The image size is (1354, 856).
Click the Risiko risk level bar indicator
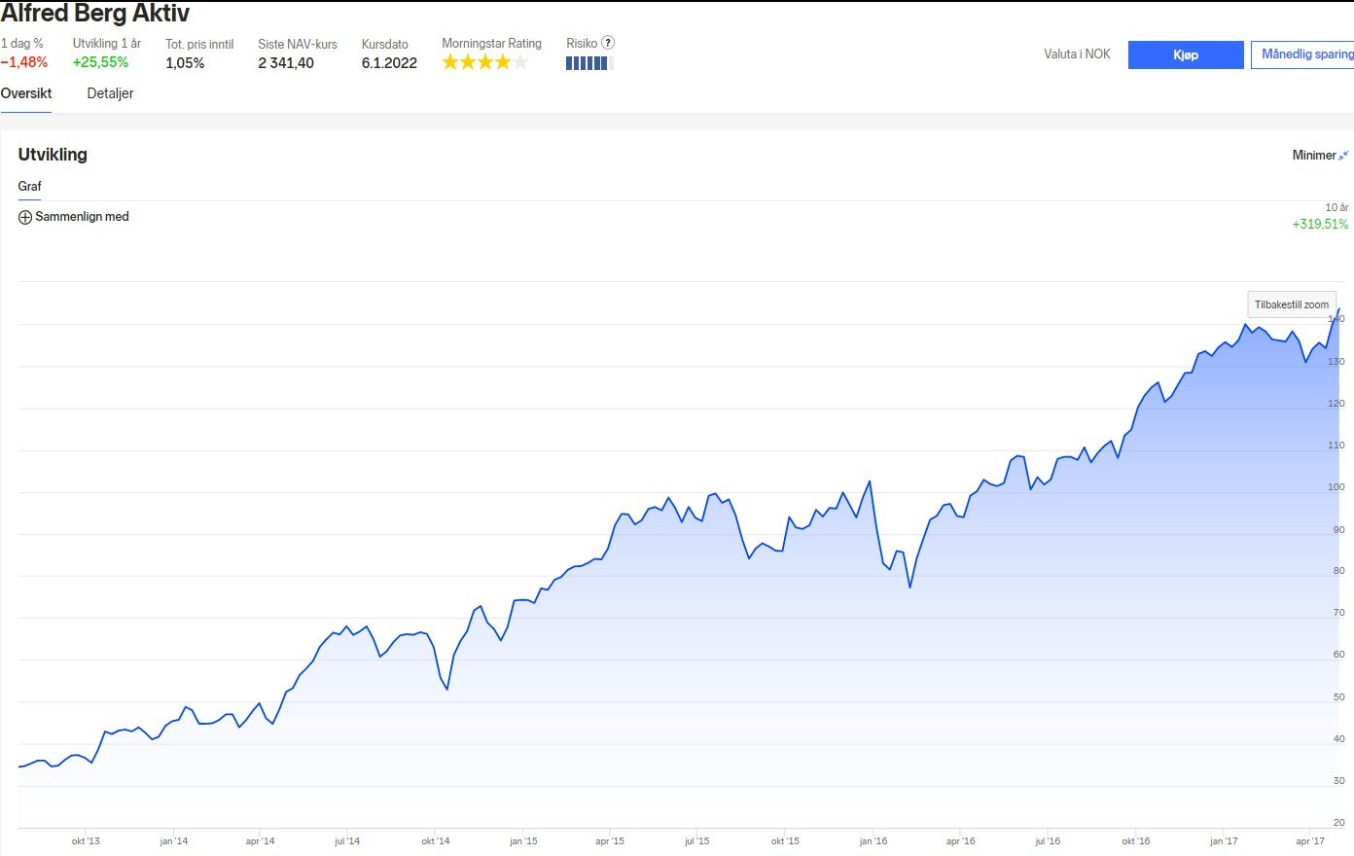[589, 63]
